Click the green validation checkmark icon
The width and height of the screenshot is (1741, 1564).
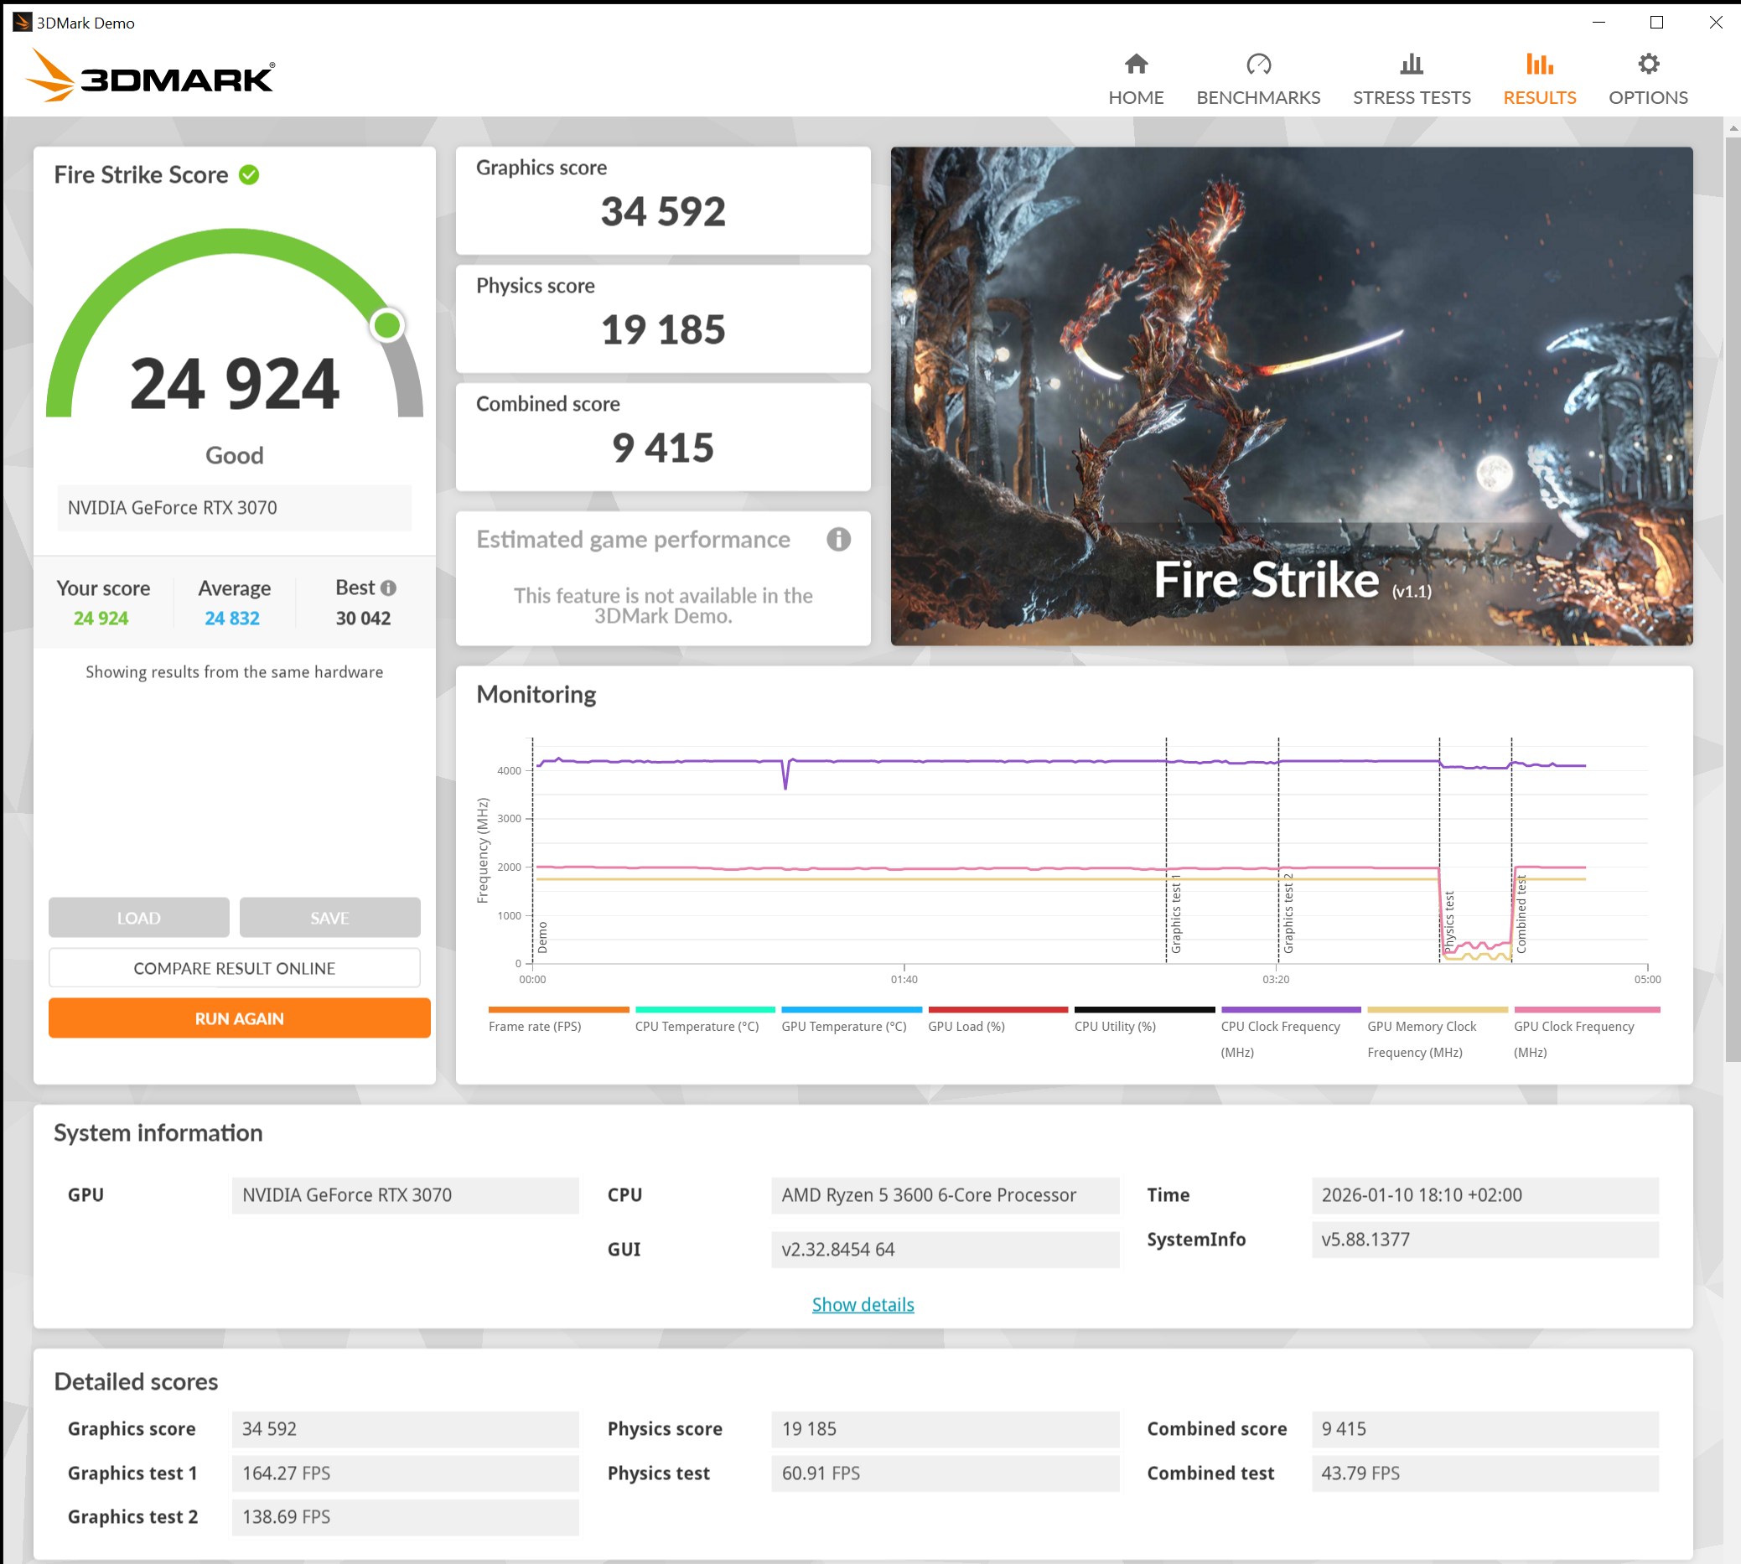pyautogui.click(x=249, y=175)
